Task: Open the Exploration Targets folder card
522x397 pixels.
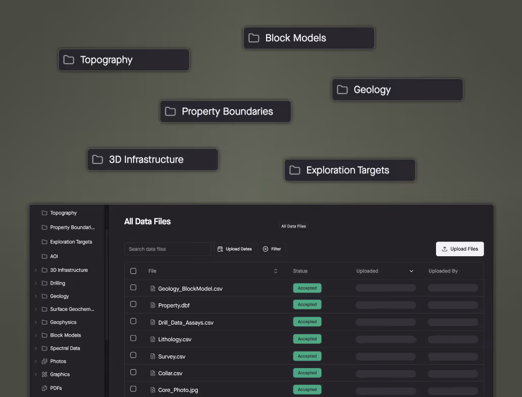Action: [350, 170]
